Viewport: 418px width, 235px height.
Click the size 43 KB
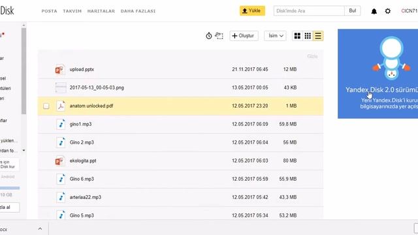(x=290, y=87)
